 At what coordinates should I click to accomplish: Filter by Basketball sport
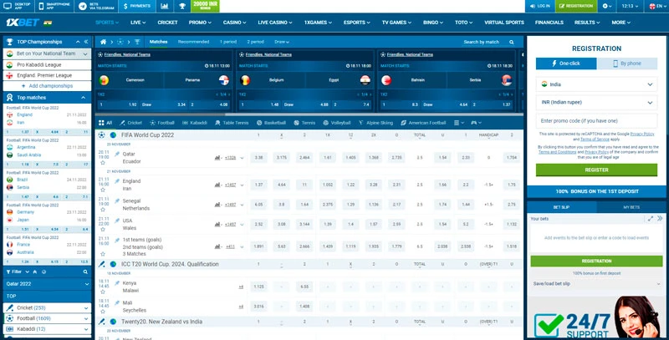point(271,123)
